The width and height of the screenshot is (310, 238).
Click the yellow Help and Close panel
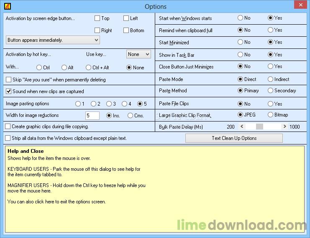pyautogui.click(x=155, y=188)
